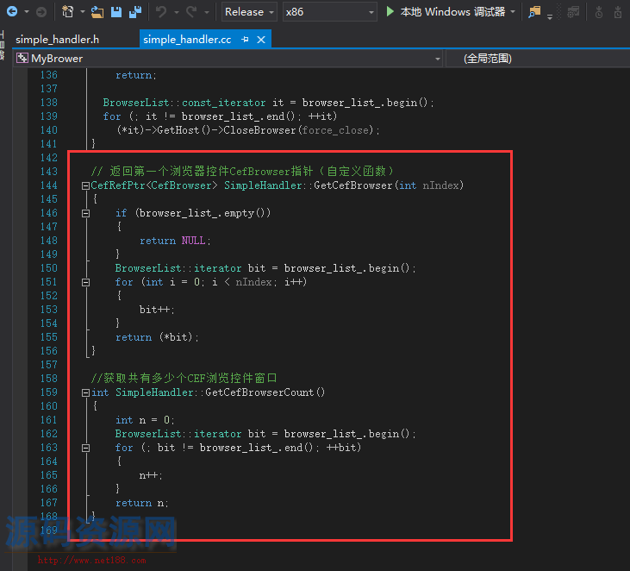Viewport: 630px width, 571px height.
Task: Click the Navigate Forward arrow icon
Action: pos(41,12)
